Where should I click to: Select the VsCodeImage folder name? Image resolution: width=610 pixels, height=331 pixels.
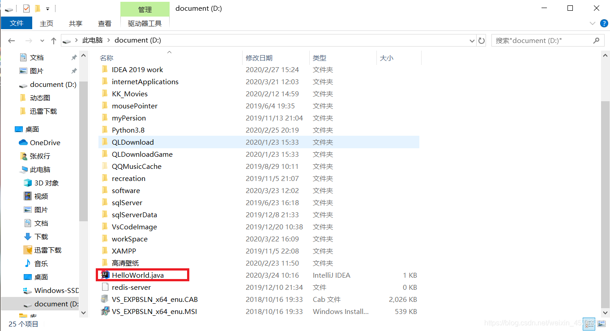pyautogui.click(x=135, y=227)
